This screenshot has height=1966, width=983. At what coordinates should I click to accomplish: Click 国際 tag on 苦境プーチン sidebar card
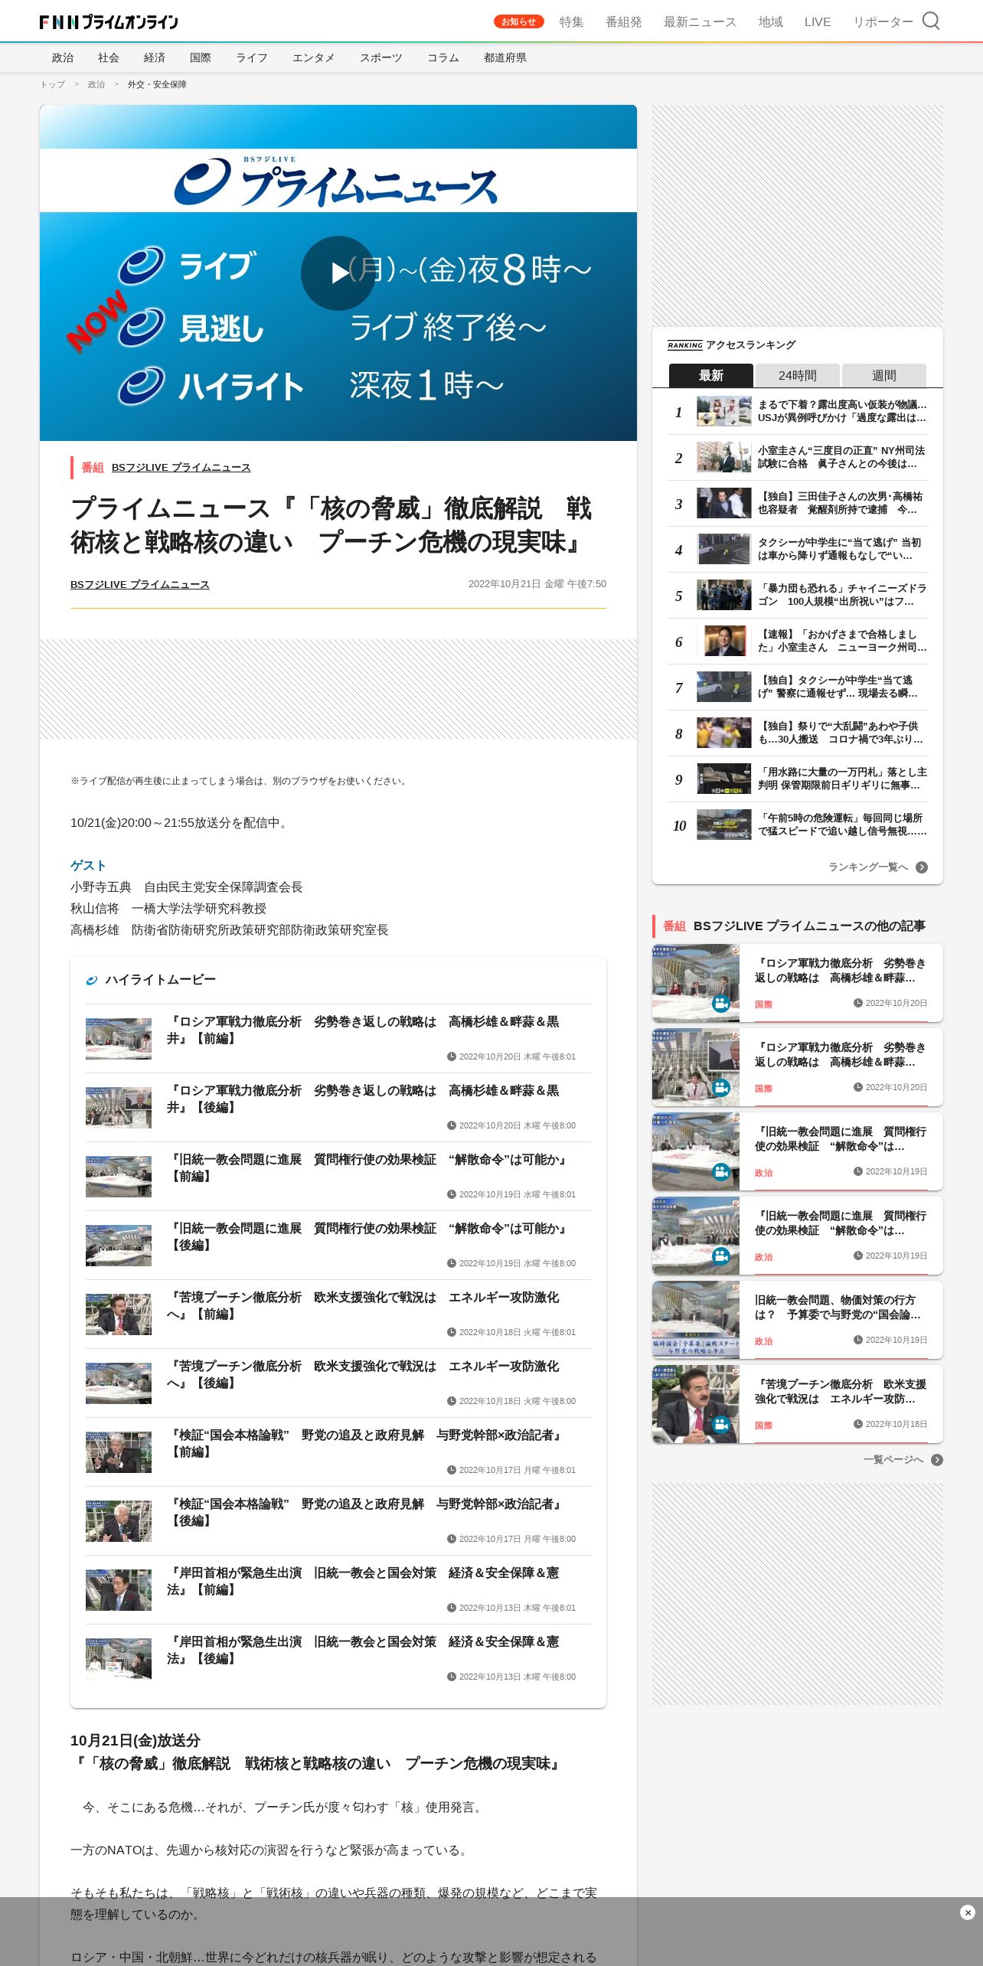[x=763, y=1426]
